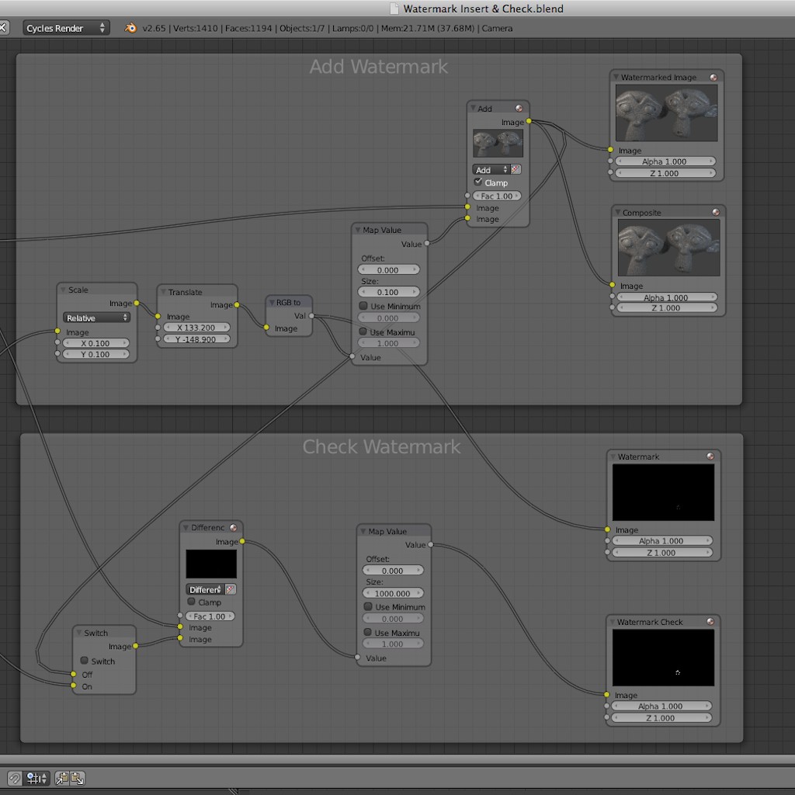Click the alpha icon on the Difference node
795x795 pixels.
click(x=231, y=589)
